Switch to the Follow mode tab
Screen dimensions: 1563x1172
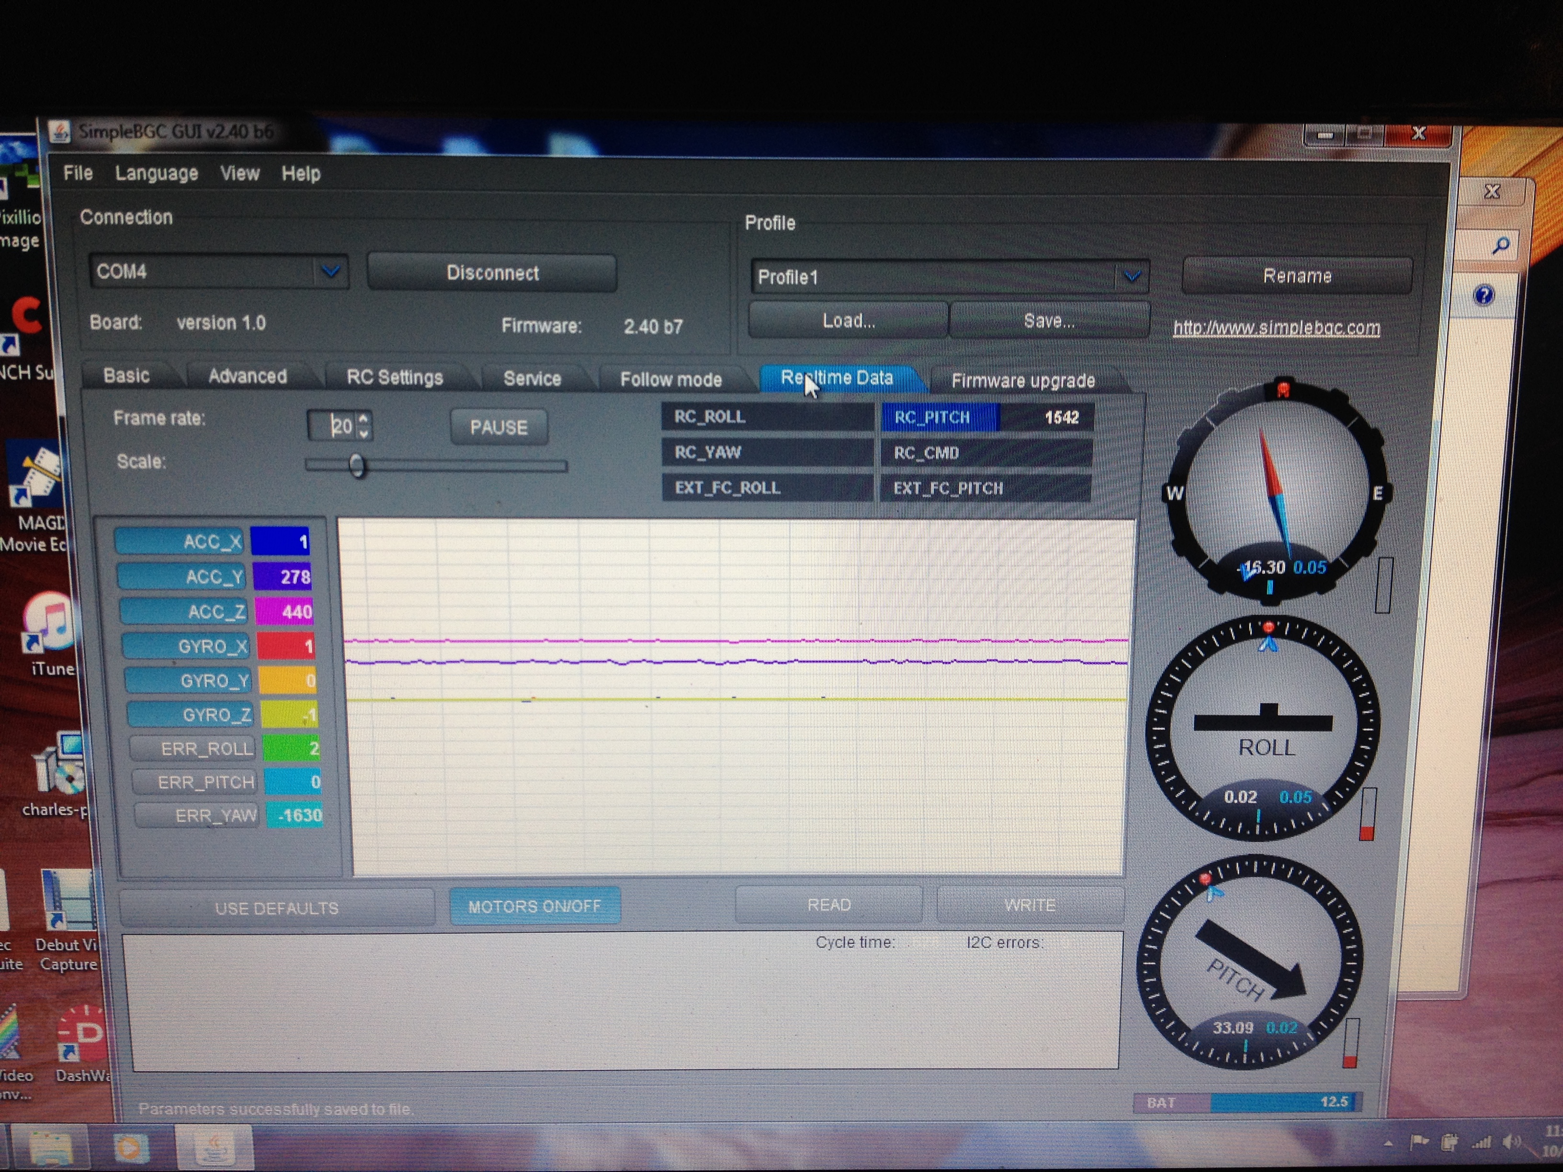[x=670, y=379]
